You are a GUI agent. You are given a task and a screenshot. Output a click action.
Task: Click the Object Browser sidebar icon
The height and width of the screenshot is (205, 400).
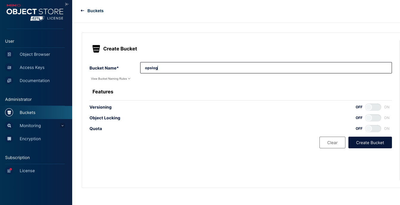pos(9,54)
